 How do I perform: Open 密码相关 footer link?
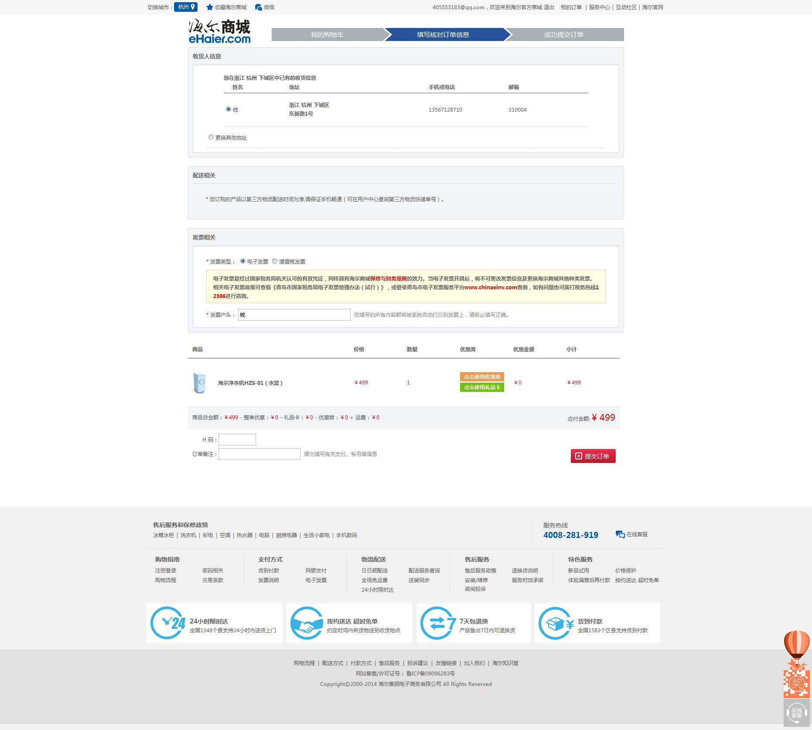click(x=213, y=570)
